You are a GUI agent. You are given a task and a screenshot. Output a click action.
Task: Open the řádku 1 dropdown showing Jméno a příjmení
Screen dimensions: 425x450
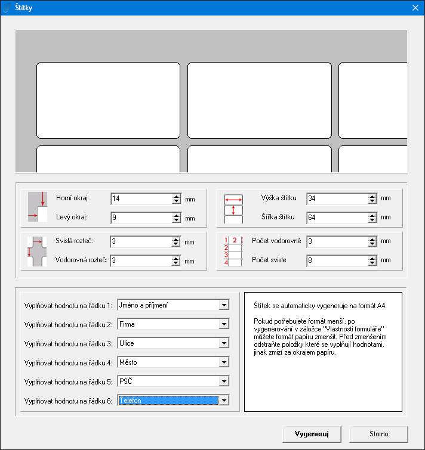tap(224, 305)
